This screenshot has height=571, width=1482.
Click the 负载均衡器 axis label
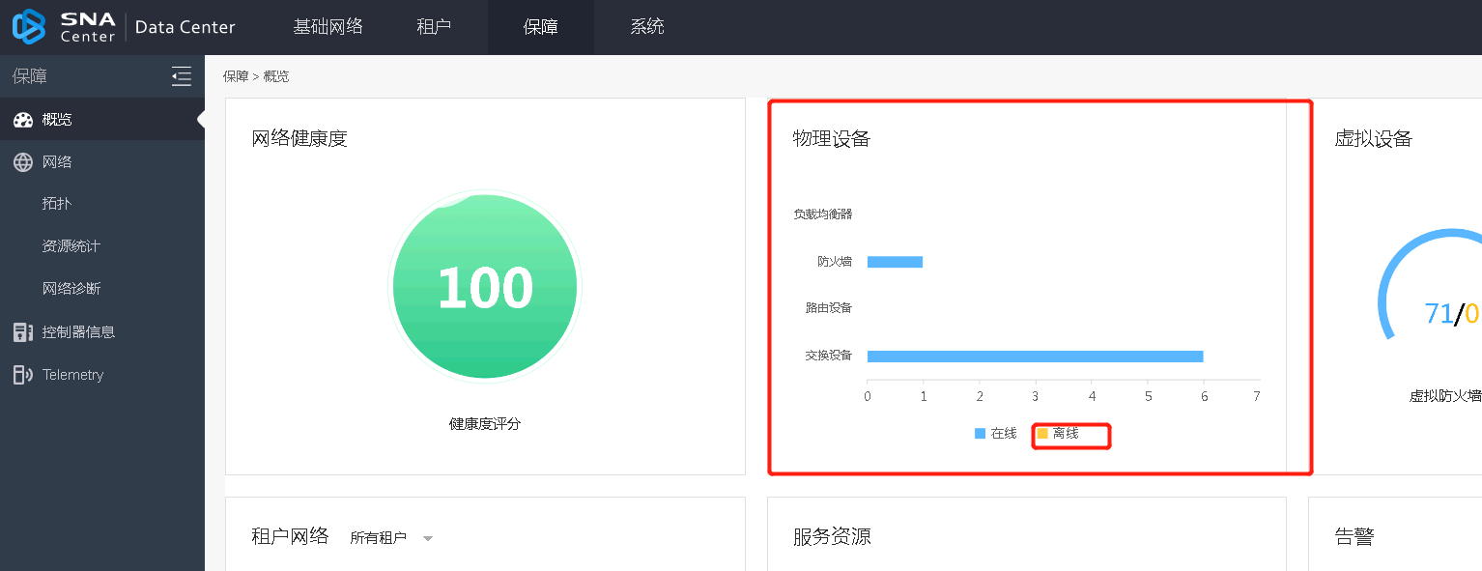pyautogui.click(x=823, y=214)
